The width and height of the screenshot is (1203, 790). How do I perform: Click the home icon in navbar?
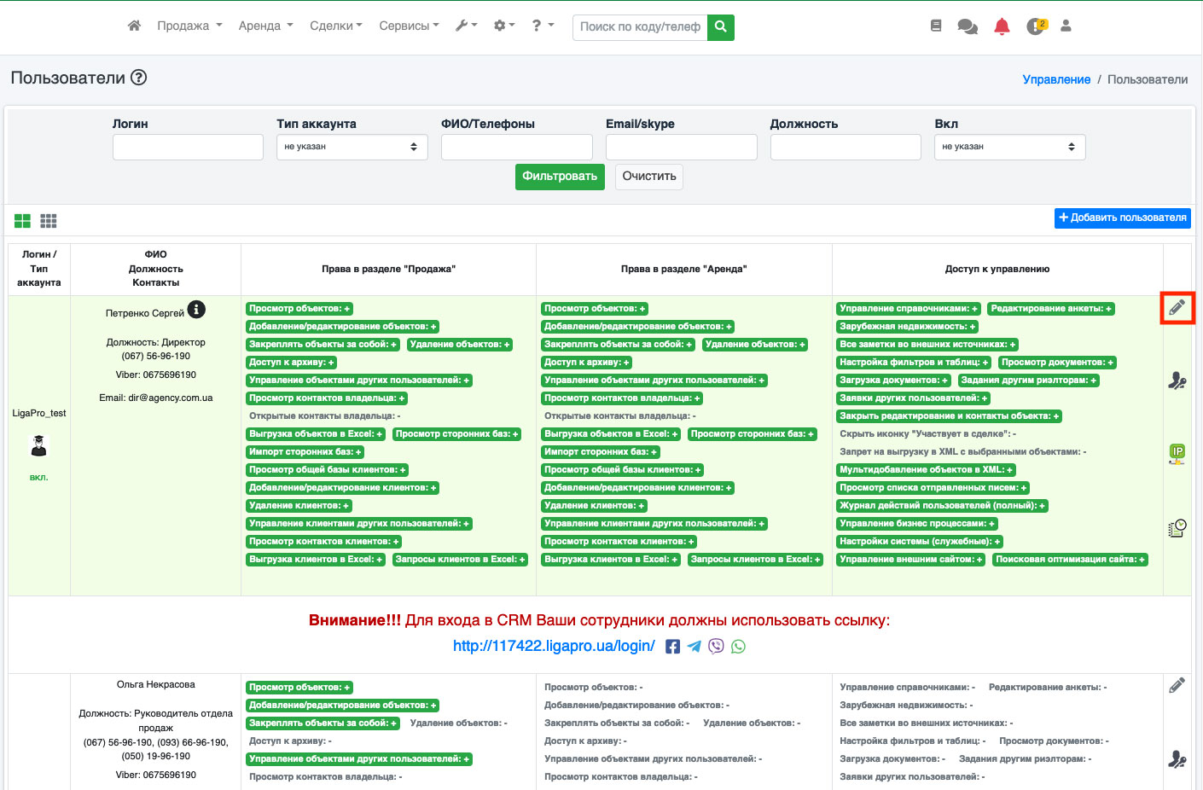[x=134, y=26]
